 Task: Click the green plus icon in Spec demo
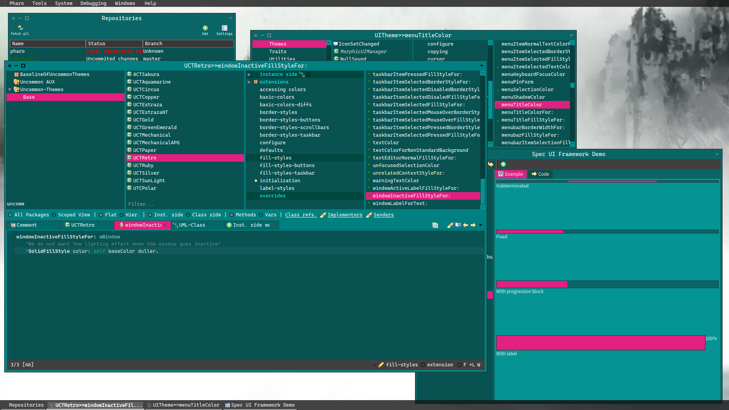pos(503,164)
